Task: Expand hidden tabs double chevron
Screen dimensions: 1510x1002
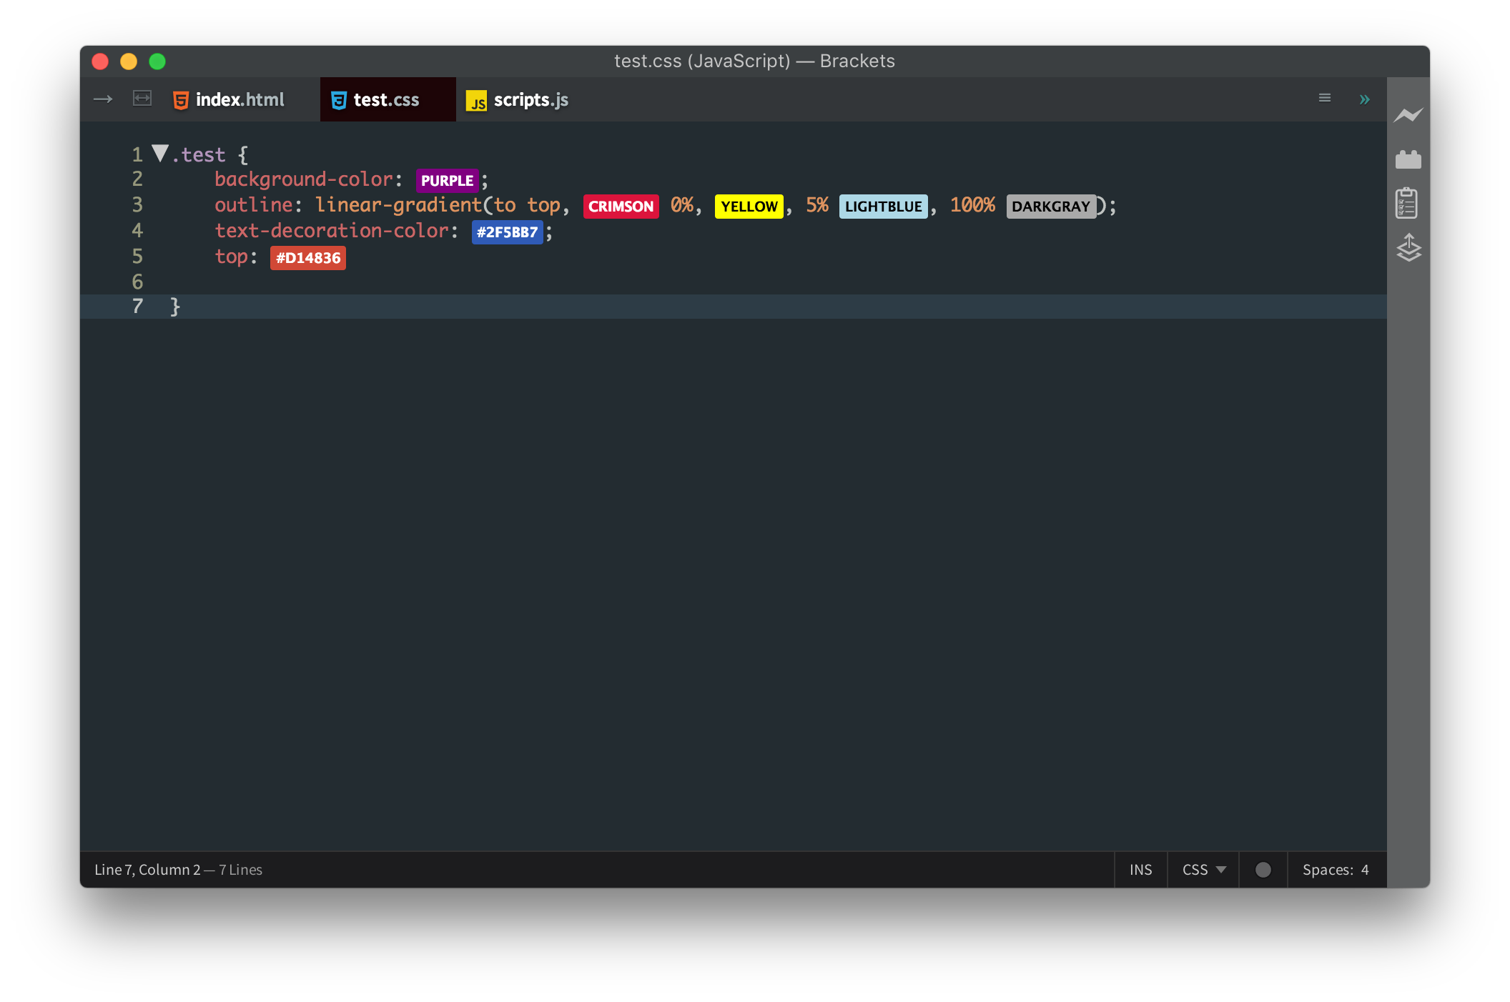Action: coord(1364,99)
